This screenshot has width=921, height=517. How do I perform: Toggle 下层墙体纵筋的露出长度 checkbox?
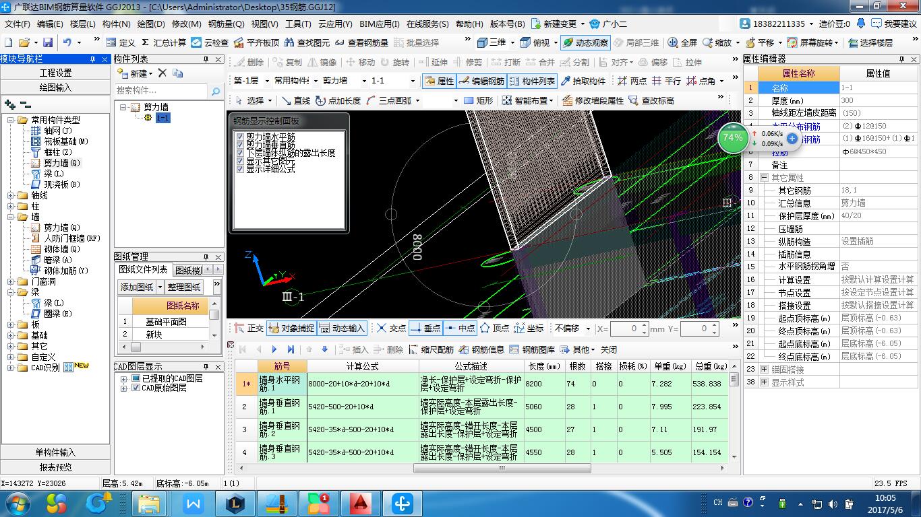(x=240, y=153)
